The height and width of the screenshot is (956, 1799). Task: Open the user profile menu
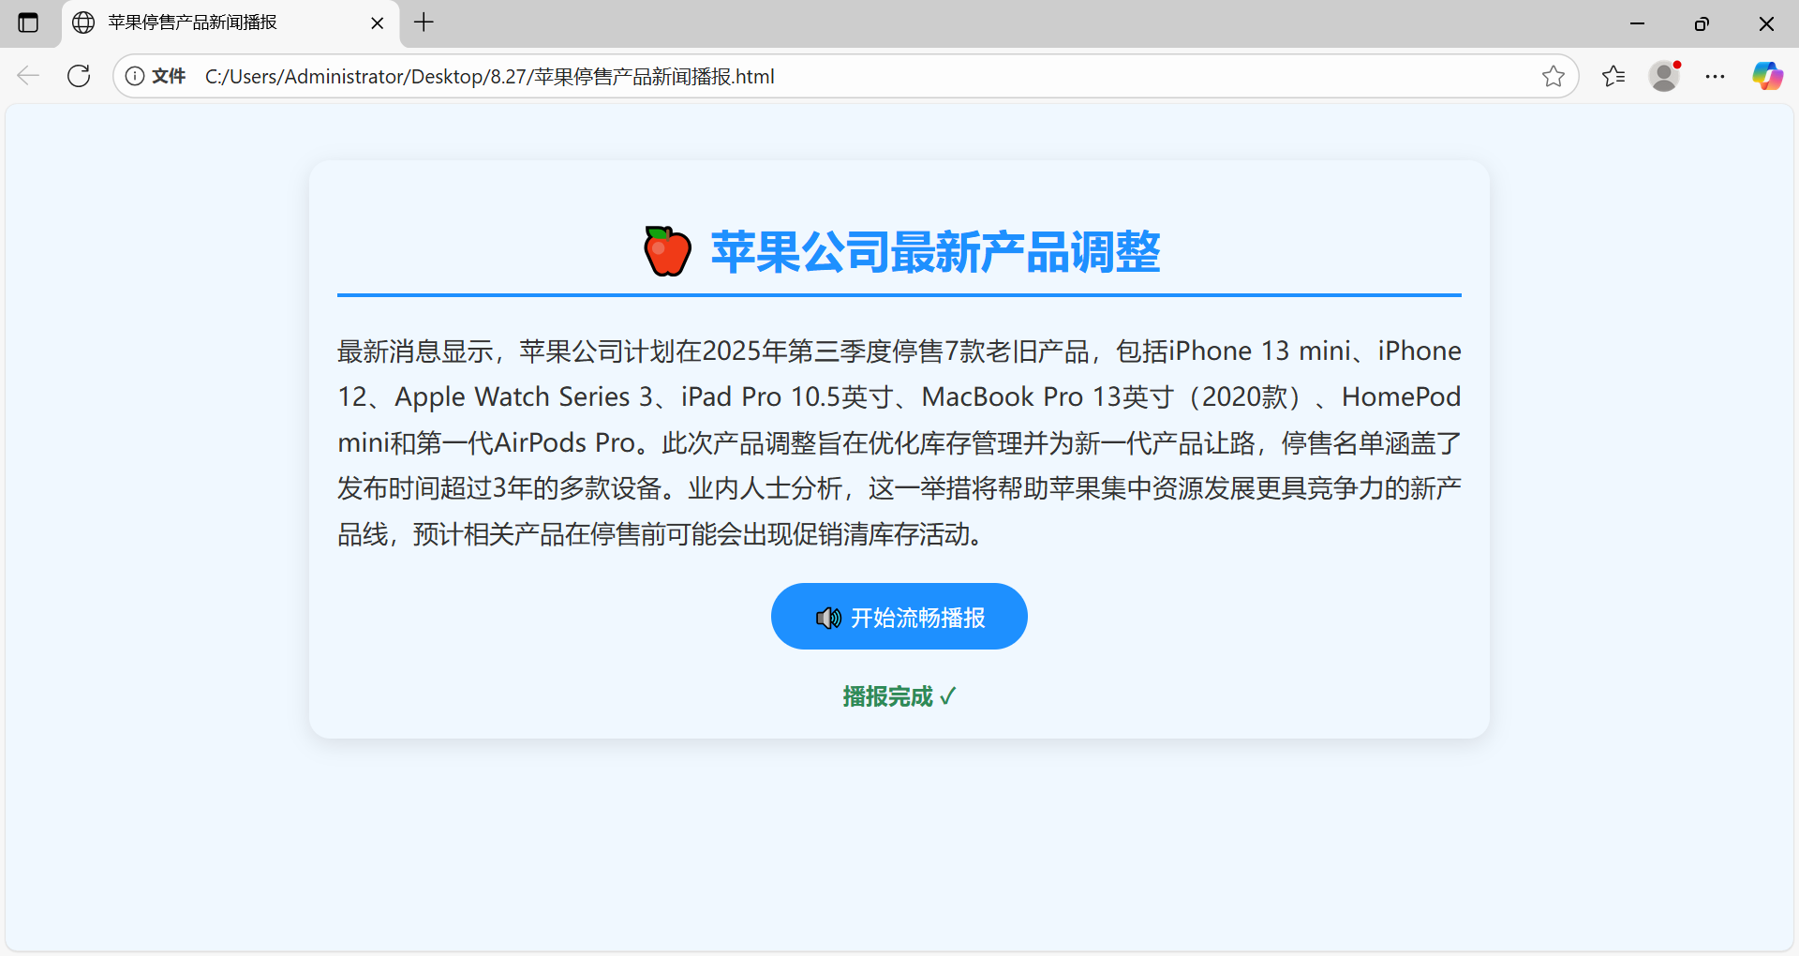click(x=1664, y=76)
